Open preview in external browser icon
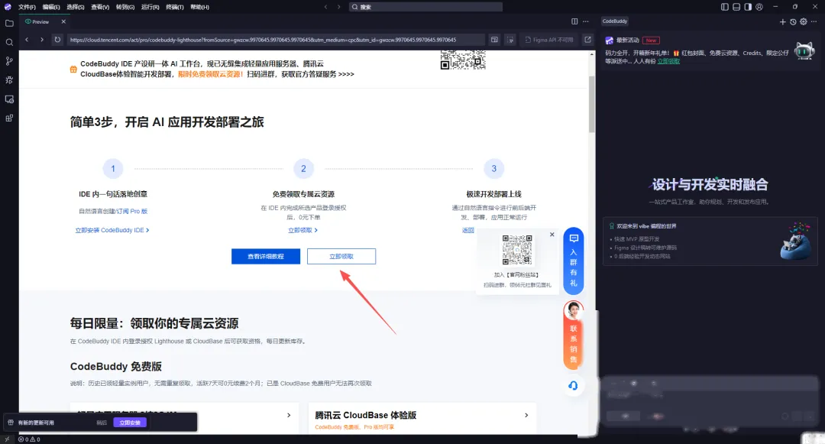Screen dimensions: 825x444 [x=587, y=40]
